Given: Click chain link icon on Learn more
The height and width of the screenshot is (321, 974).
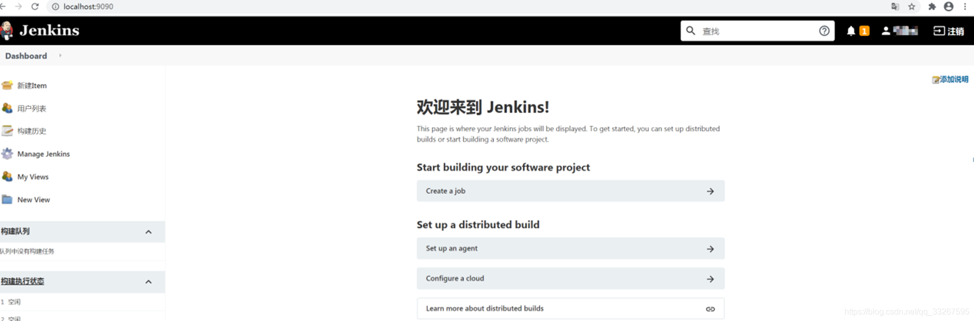Looking at the screenshot, I should pos(710,309).
